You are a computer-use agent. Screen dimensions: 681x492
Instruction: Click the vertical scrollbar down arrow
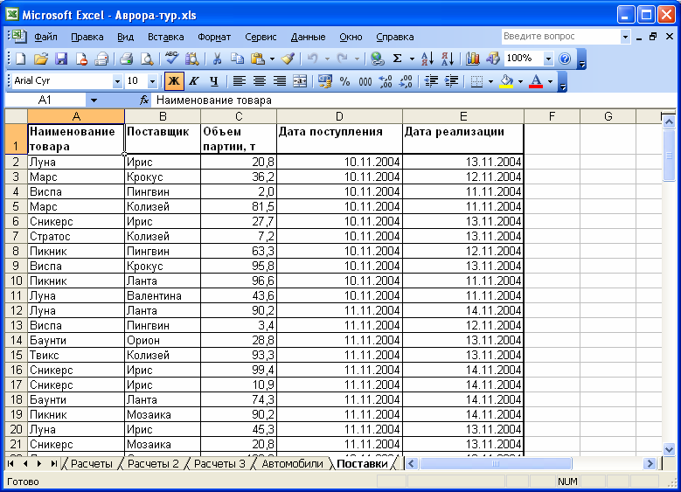click(x=669, y=450)
